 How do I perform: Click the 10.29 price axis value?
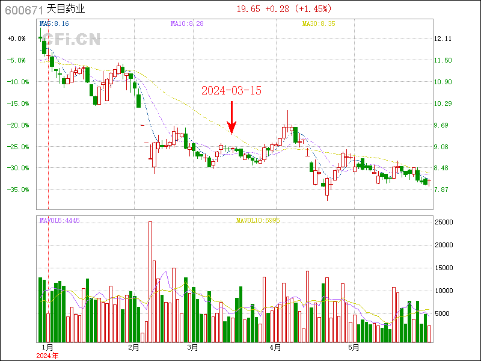[x=443, y=103]
